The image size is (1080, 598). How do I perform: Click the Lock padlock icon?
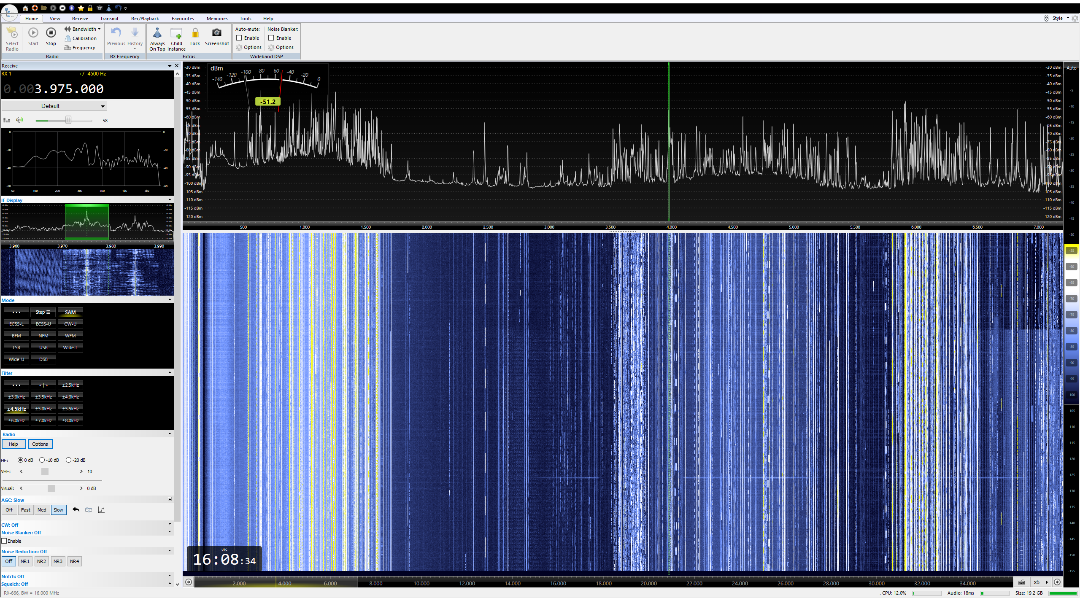point(195,33)
